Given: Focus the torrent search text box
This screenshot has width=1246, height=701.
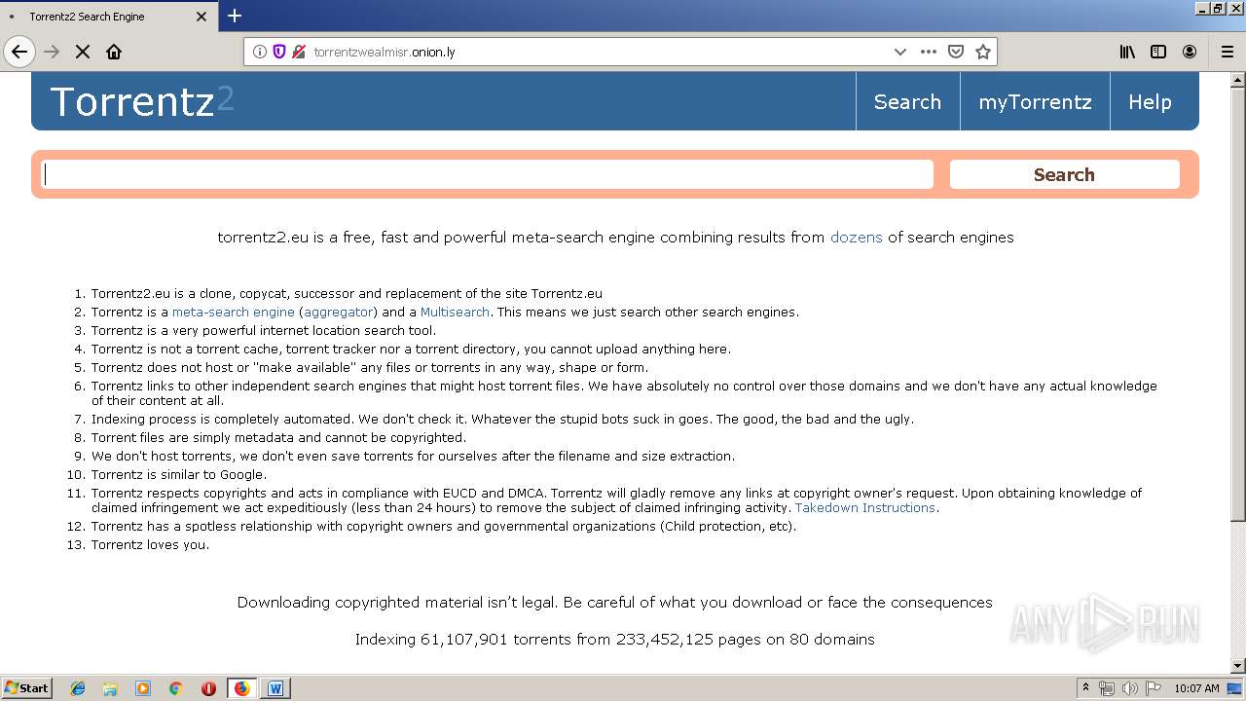Looking at the screenshot, I should click(487, 174).
